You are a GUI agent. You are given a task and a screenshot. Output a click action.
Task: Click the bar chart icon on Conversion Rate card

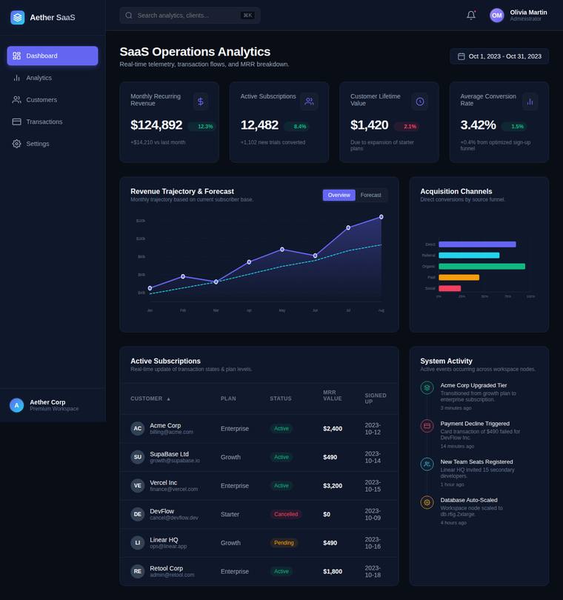click(x=530, y=101)
